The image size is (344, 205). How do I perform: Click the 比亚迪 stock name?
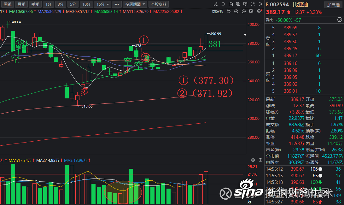click(300, 4)
